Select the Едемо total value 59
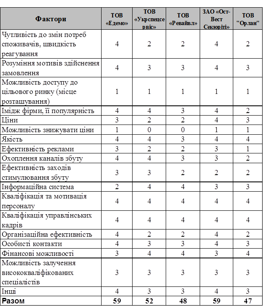The width and height of the screenshot is (263, 306). (117, 301)
